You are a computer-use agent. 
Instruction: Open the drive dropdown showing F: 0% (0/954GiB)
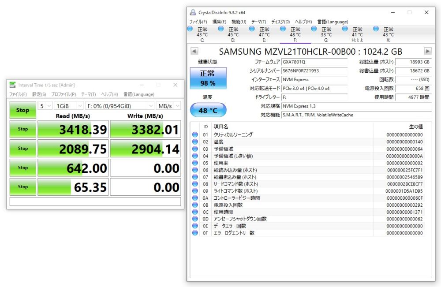tap(120, 106)
